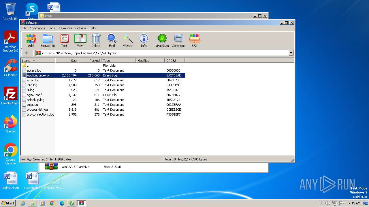Open the Favorites menu
369x207 pixels.
[65, 28]
